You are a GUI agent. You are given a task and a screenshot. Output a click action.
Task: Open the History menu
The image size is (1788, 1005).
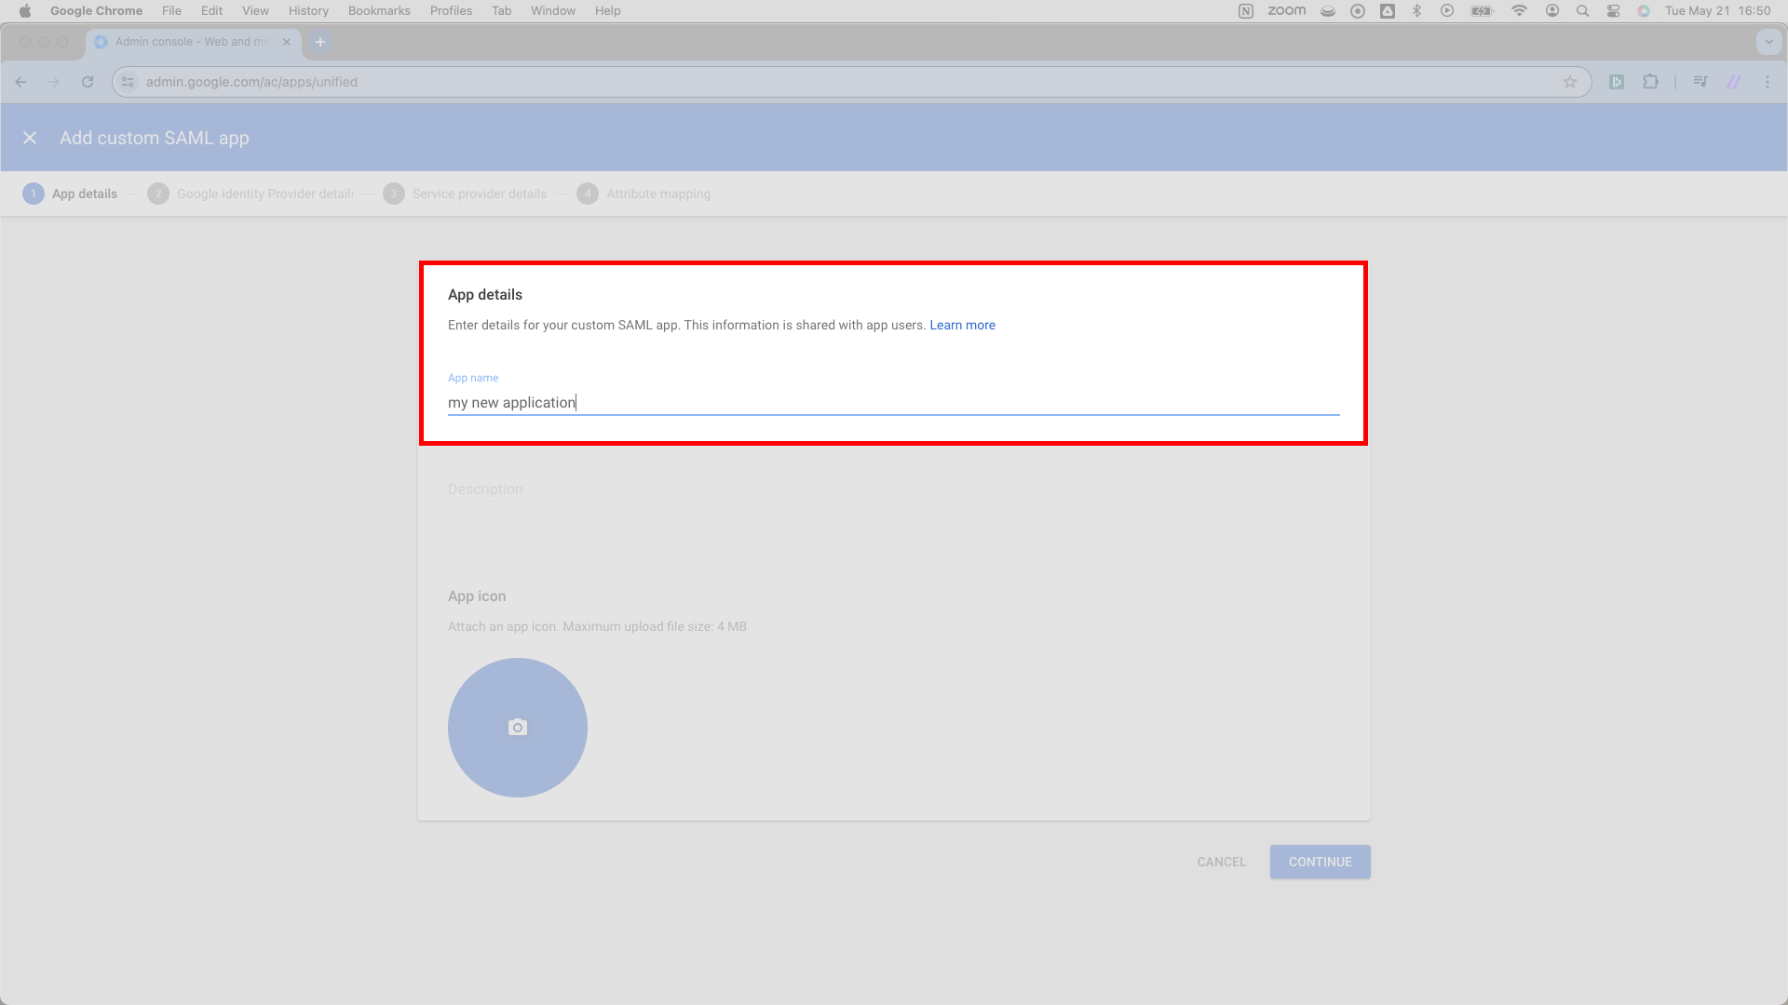[x=307, y=10]
